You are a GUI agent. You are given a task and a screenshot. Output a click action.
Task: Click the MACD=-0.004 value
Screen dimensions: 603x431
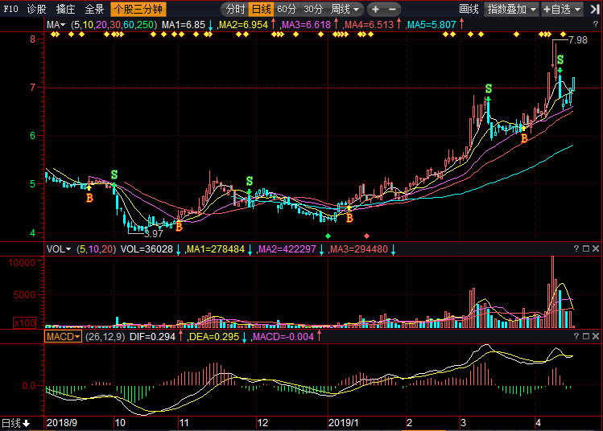pos(283,337)
